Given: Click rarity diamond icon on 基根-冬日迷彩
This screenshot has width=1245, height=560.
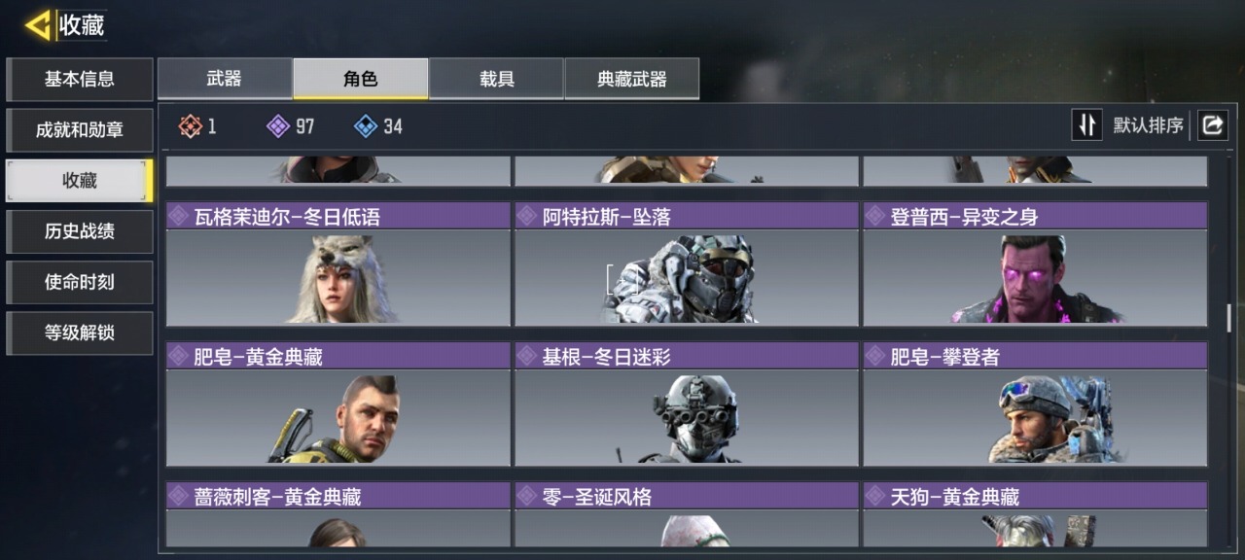Looking at the screenshot, I should click(527, 356).
